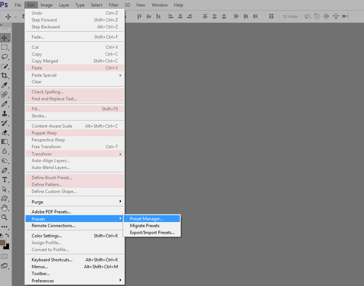Select the Custom Shape tool
This screenshot has width=364, height=286.
click(x=5, y=199)
